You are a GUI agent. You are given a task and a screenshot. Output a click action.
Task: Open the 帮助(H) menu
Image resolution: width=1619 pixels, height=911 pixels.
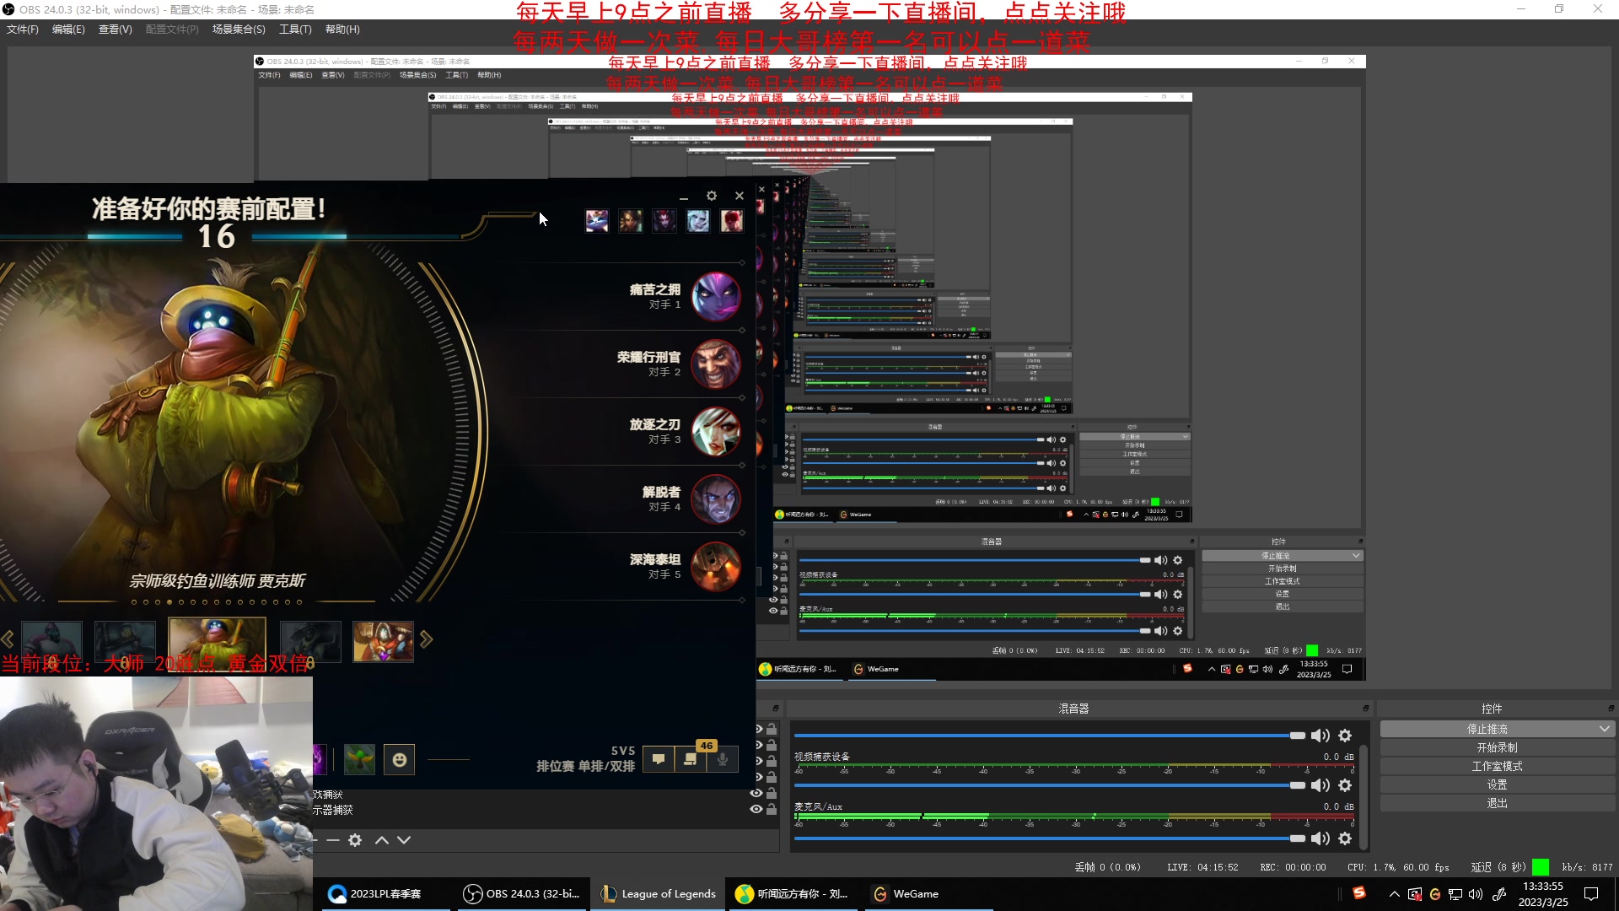pos(342,30)
